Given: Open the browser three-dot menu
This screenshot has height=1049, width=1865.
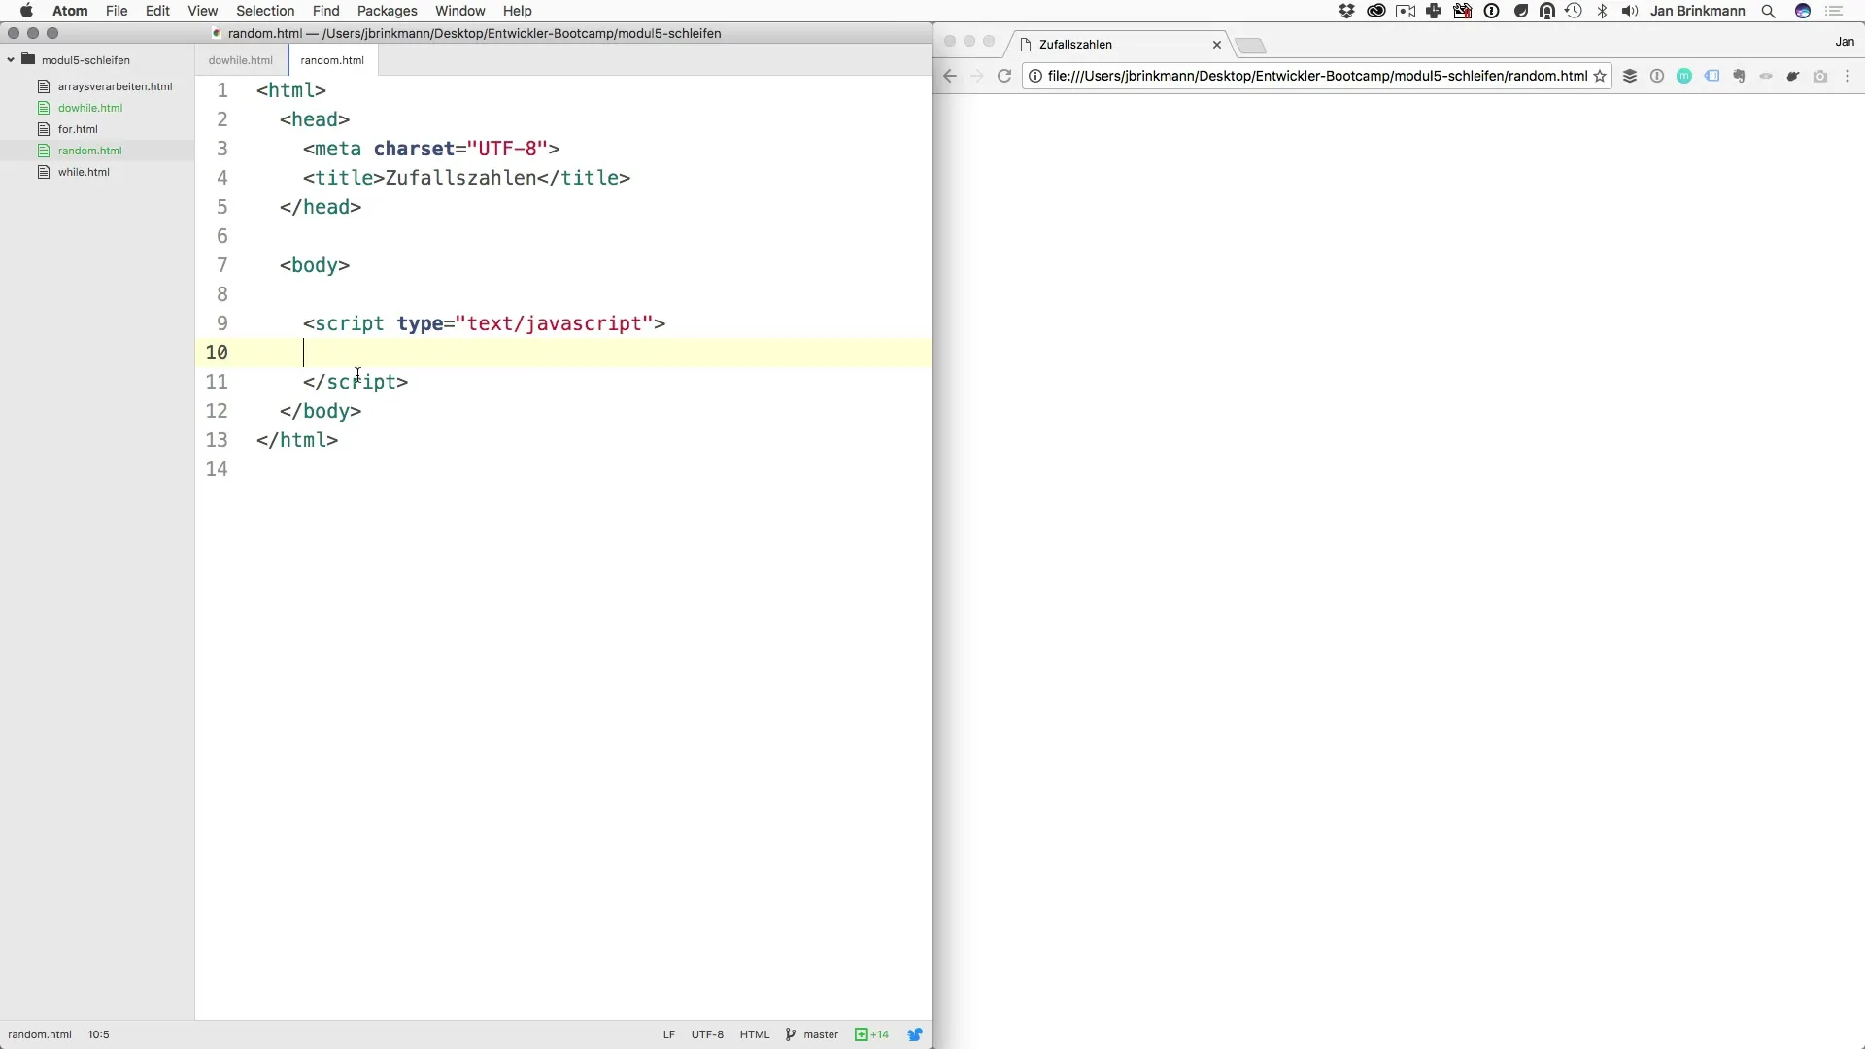Looking at the screenshot, I should pyautogui.click(x=1848, y=76).
